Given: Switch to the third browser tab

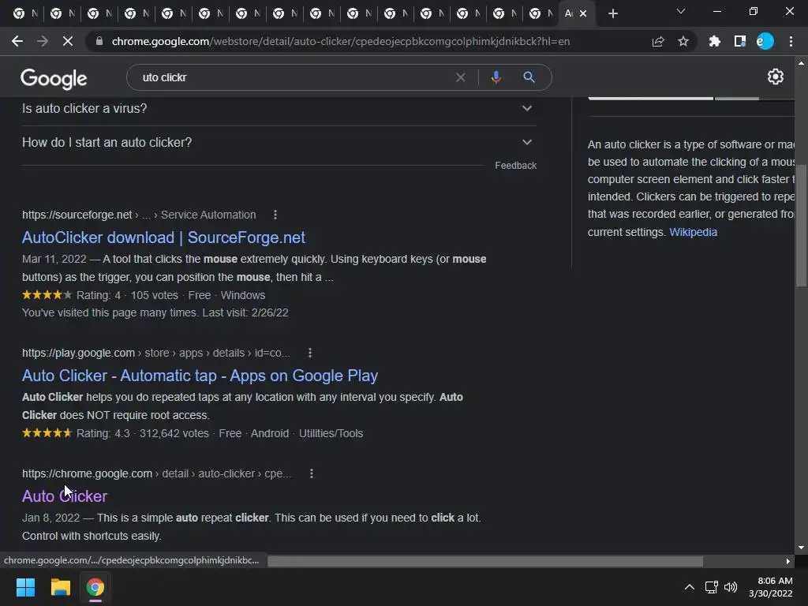Looking at the screenshot, I should tap(99, 14).
